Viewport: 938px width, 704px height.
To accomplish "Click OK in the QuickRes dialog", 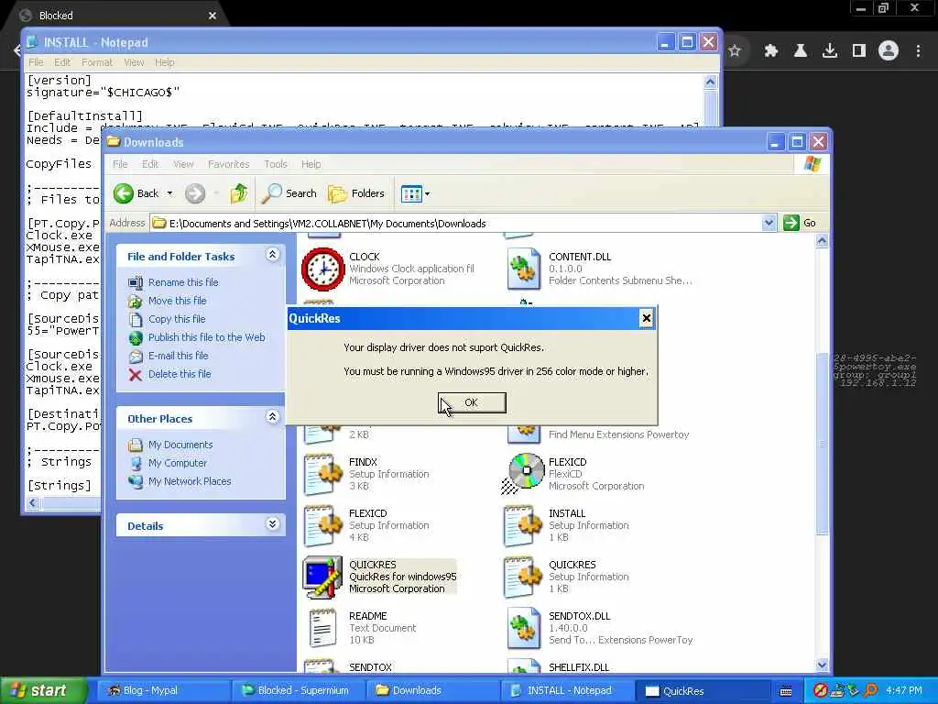I will pos(472,402).
